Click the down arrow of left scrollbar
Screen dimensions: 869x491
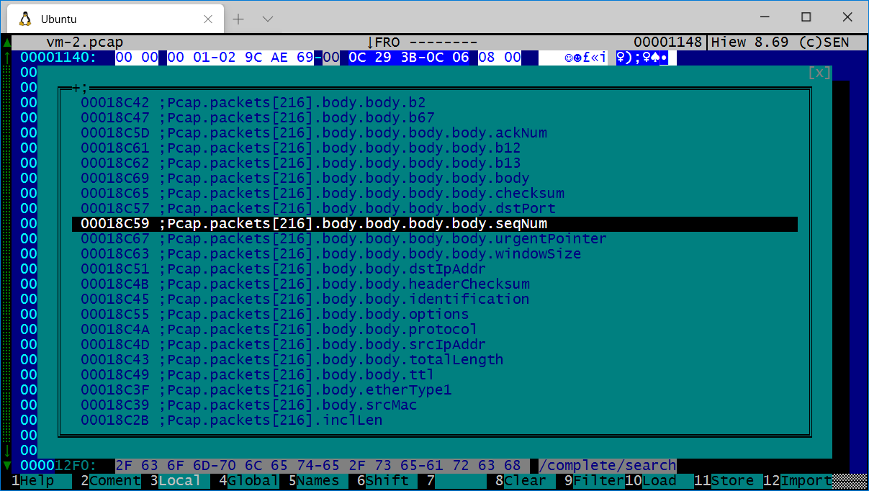6,465
